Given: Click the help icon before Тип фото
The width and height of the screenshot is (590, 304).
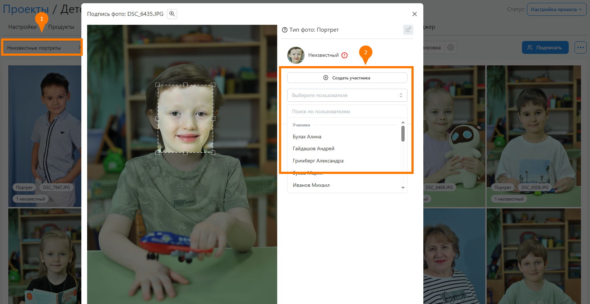Looking at the screenshot, I should [x=285, y=30].
